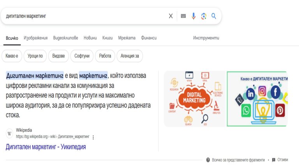Select the 'Агенция за' suggestion chip

point(130,56)
